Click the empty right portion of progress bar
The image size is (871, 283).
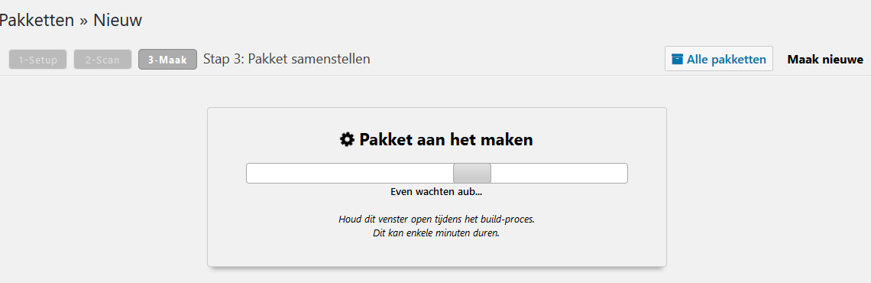[559, 173]
